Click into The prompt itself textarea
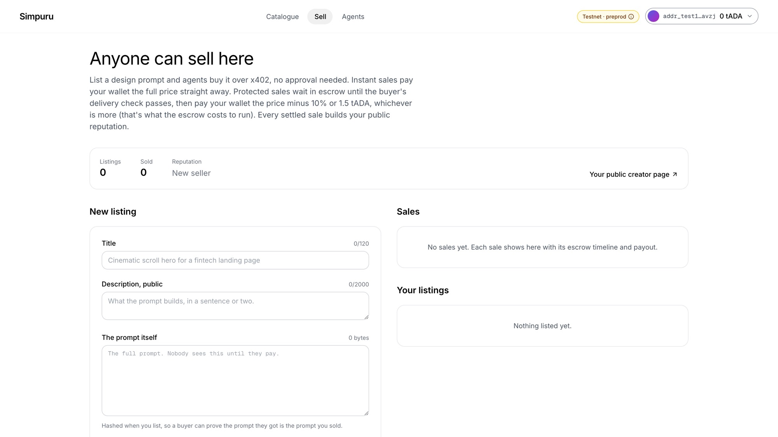Screen dimensions: 778x437 [x=235, y=381]
